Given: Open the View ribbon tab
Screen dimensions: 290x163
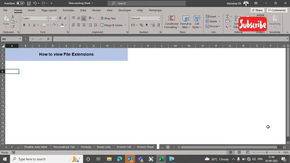Looking at the screenshot, I should pos(109,10).
